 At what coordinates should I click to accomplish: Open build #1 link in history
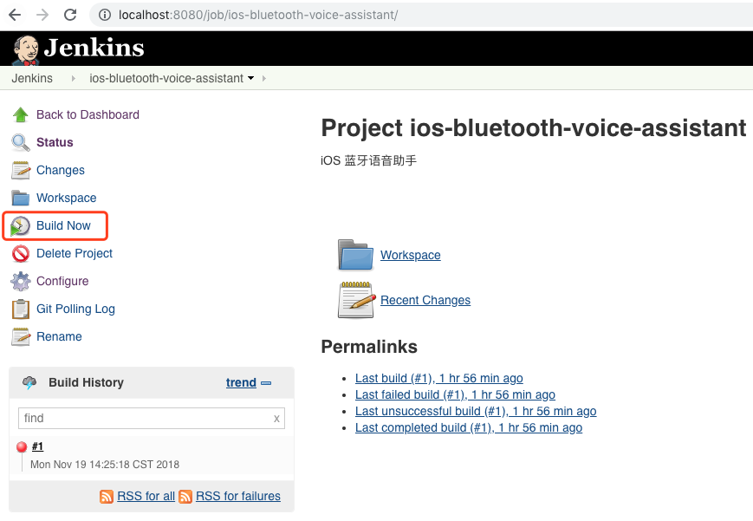pyautogui.click(x=37, y=446)
